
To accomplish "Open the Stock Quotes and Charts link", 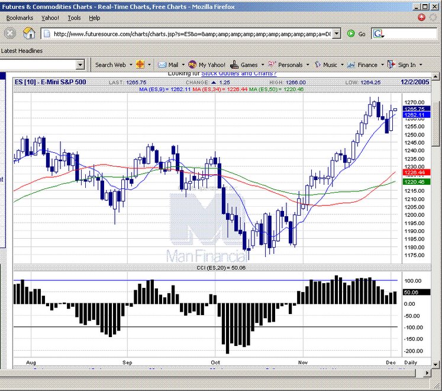I will tap(239, 73).
